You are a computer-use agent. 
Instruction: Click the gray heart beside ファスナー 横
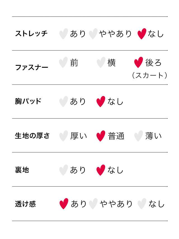click(x=101, y=62)
